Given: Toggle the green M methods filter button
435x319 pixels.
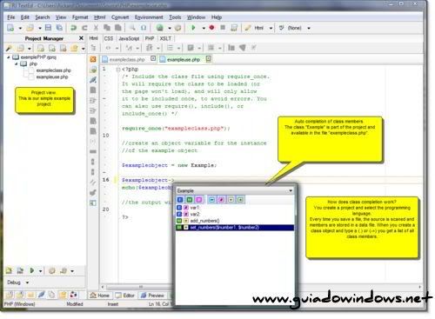Looking at the screenshot, I should 190,200.
